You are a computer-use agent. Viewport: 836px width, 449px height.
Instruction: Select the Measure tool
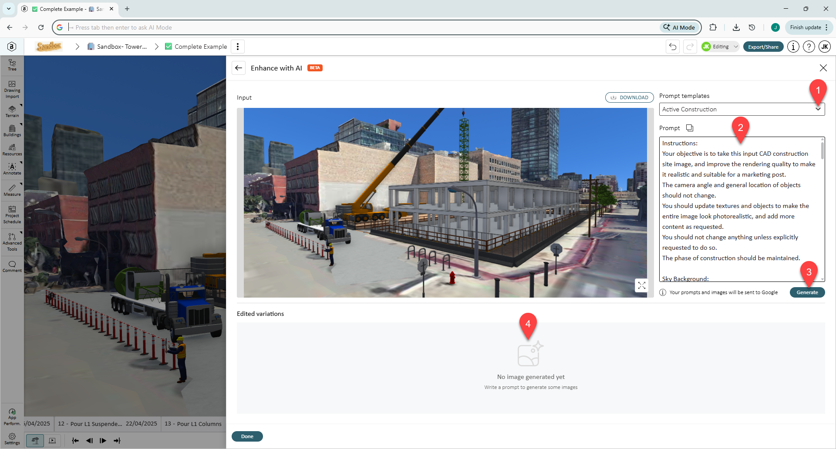[x=12, y=190]
